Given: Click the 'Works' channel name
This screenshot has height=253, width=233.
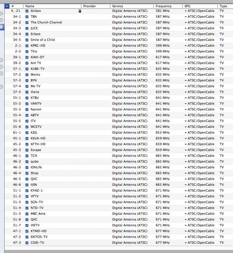Looking at the screenshot, I should pyautogui.click(x=35, y=74).
